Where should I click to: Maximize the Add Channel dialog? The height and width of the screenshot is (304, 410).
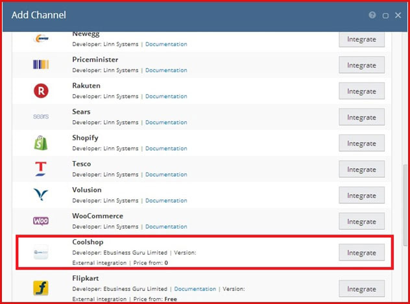(385, 16)
